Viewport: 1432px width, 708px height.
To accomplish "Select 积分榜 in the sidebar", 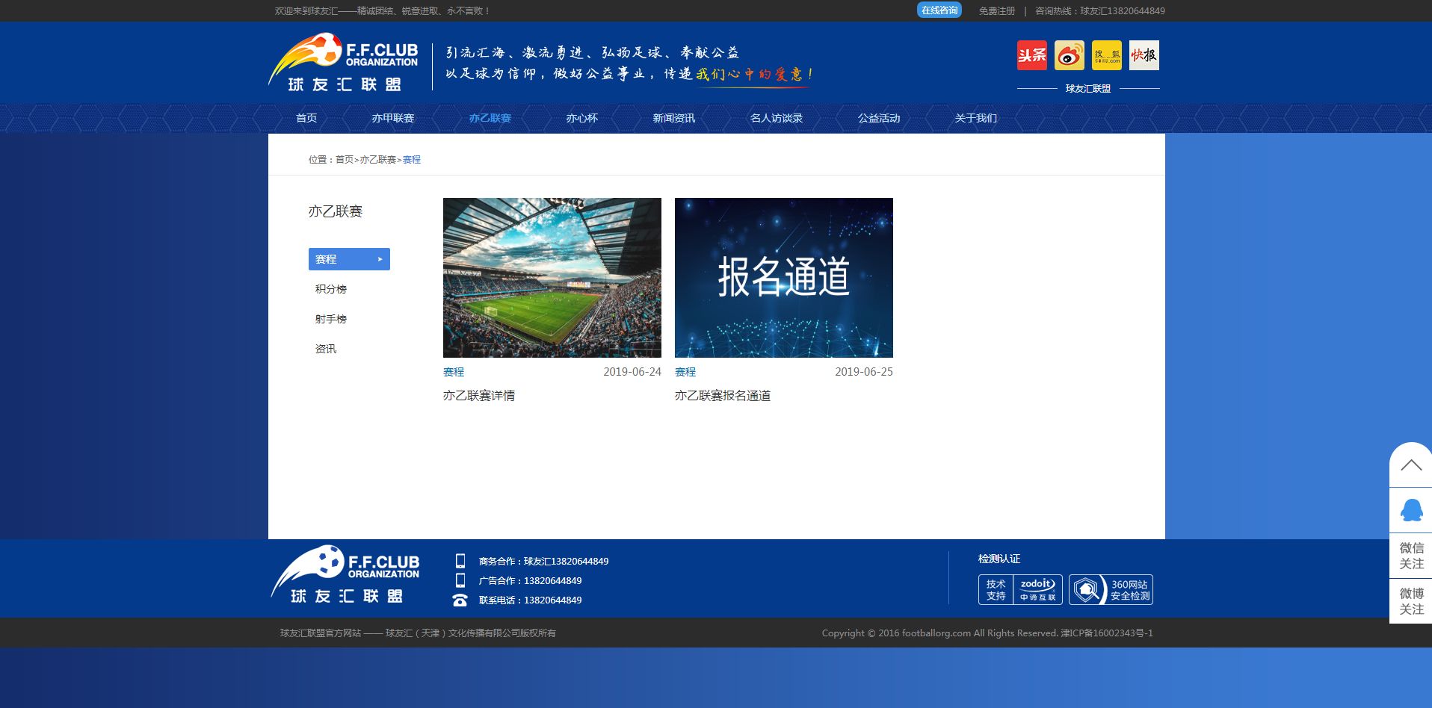I will pos(330,289).
